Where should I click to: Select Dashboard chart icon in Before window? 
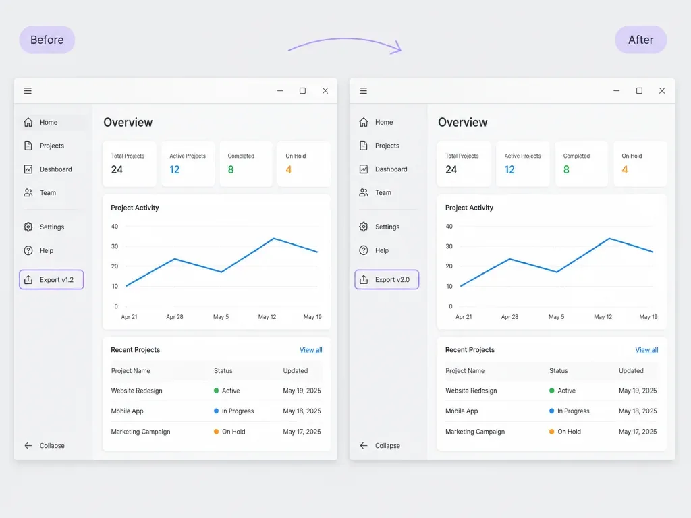(x=28, y=169)
